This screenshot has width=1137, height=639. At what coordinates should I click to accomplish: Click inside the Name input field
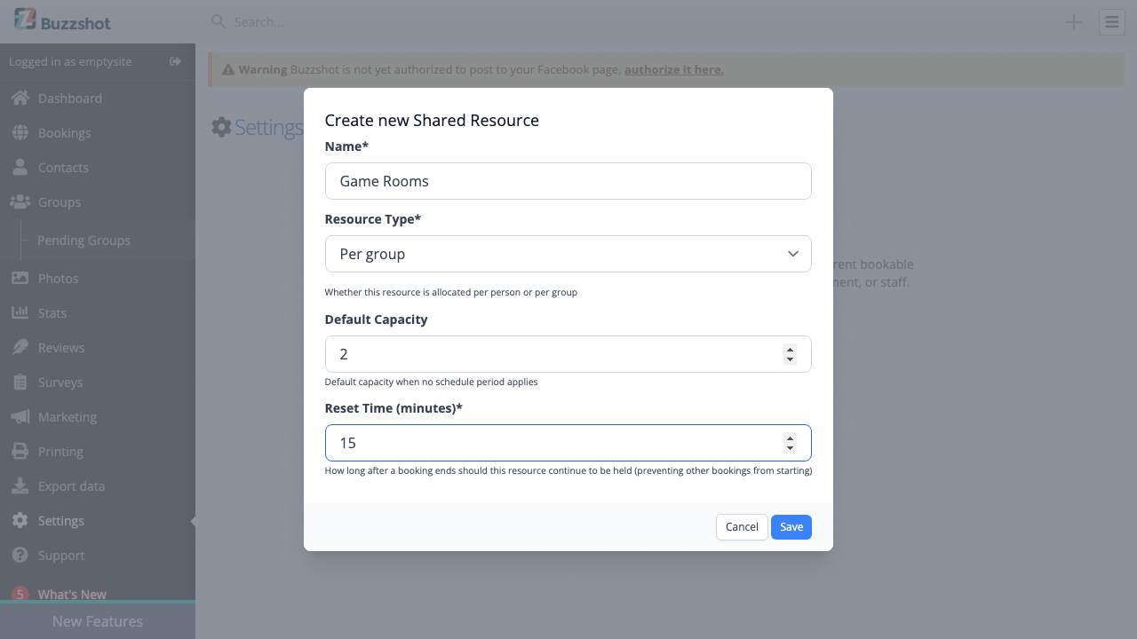[568, 181]
